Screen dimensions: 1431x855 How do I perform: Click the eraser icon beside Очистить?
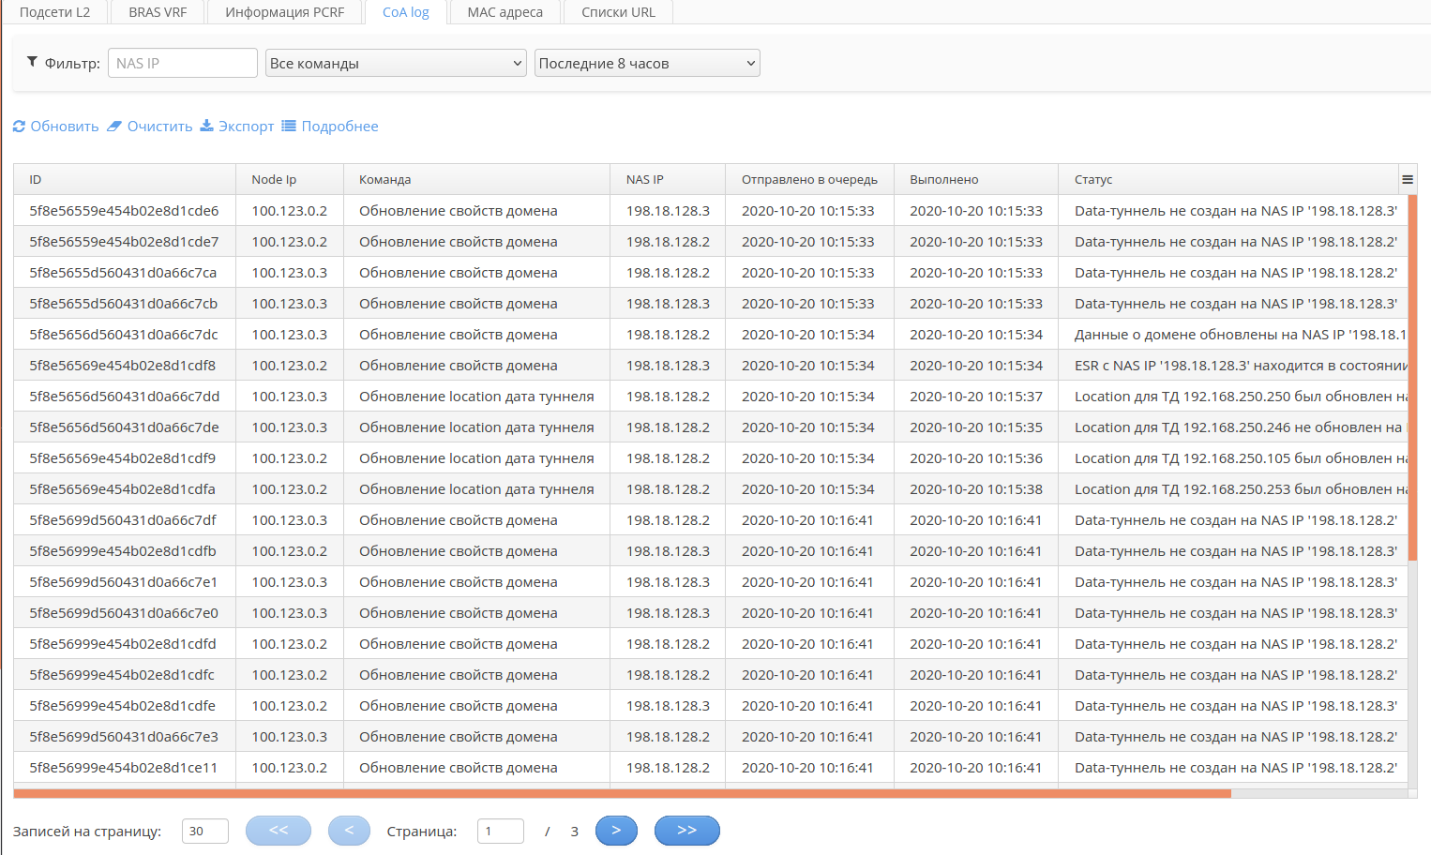[114, 127]
